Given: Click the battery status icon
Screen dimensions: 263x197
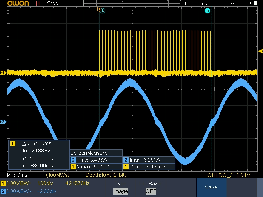Looking at the screenshot, I should [256, 3].
